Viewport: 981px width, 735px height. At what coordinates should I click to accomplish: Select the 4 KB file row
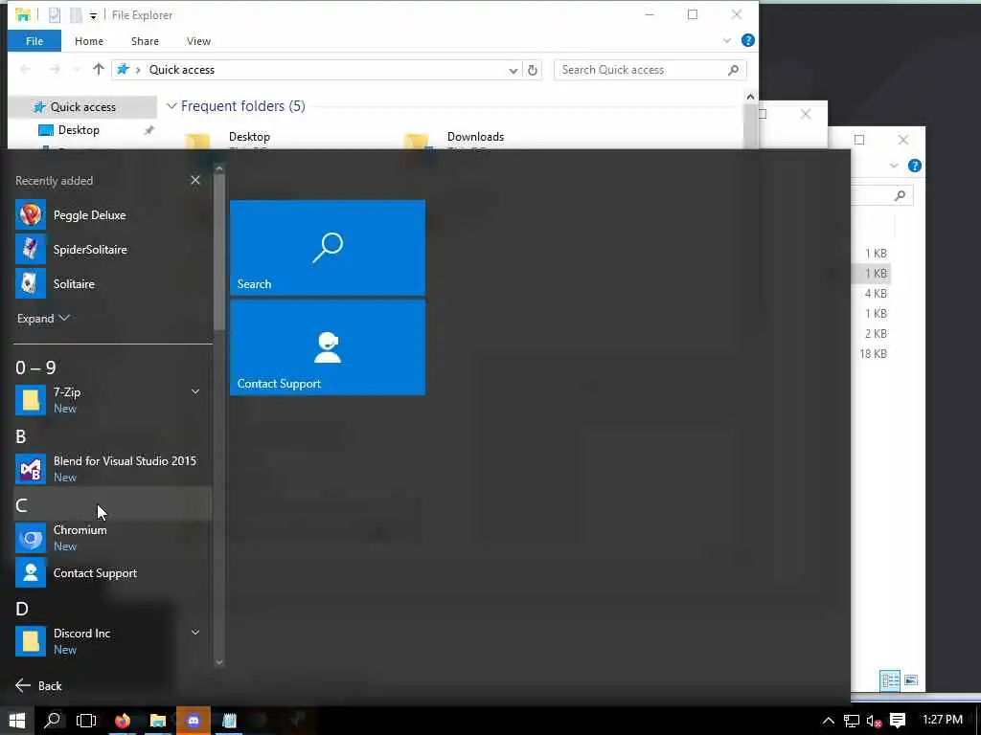point(873,294)
